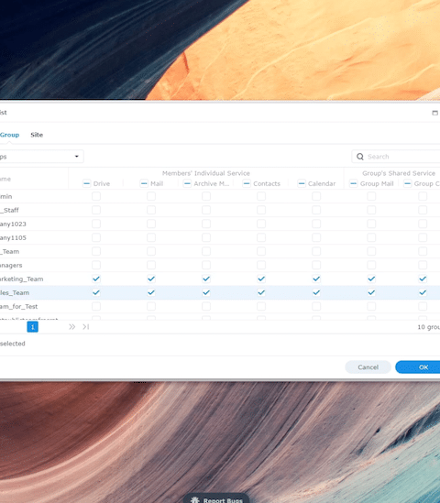Jump to last page icon
Viewport: 440px width, 503px height.
pyautogui.click(x=85, y=327)
